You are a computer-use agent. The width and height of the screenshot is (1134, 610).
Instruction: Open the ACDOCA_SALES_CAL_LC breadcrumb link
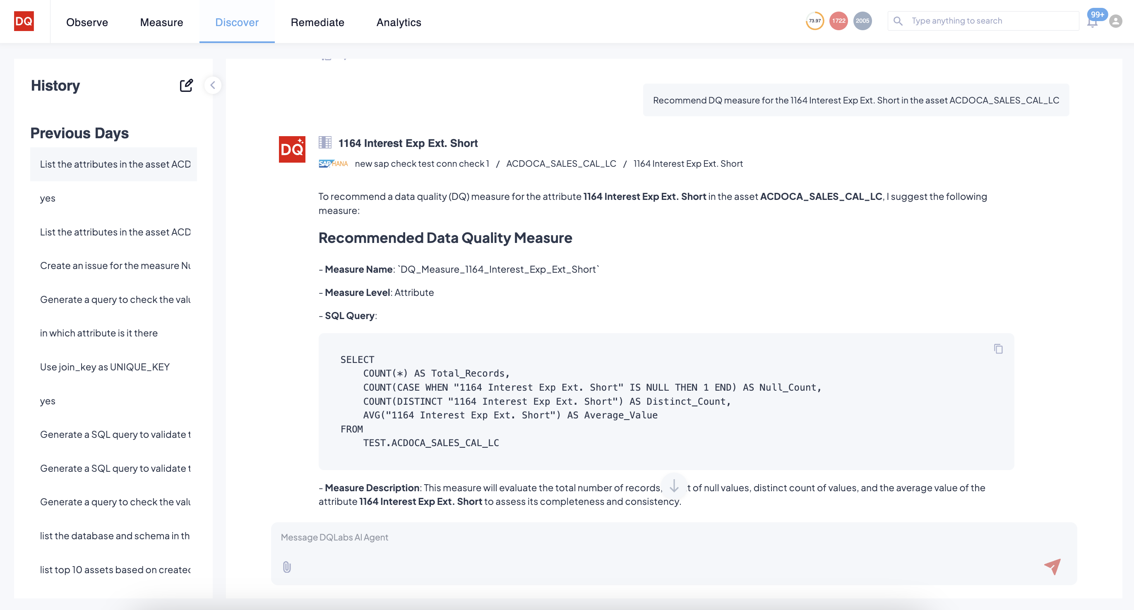(561, 163)
